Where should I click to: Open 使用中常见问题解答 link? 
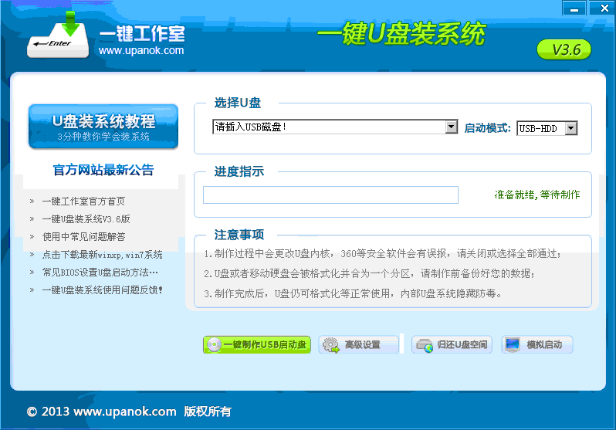(83, 237)
